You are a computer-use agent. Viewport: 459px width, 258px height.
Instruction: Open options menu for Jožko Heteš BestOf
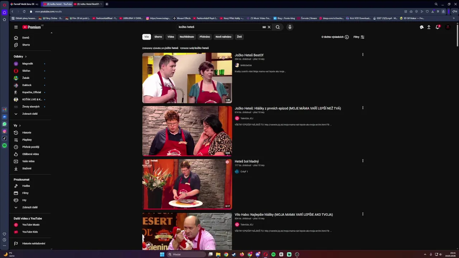(363, 55)
